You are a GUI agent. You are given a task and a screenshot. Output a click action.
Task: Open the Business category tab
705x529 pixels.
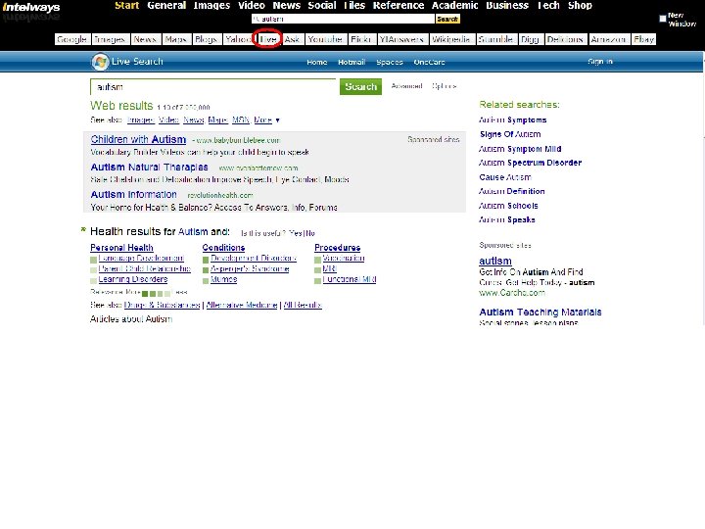pos(507,6)
